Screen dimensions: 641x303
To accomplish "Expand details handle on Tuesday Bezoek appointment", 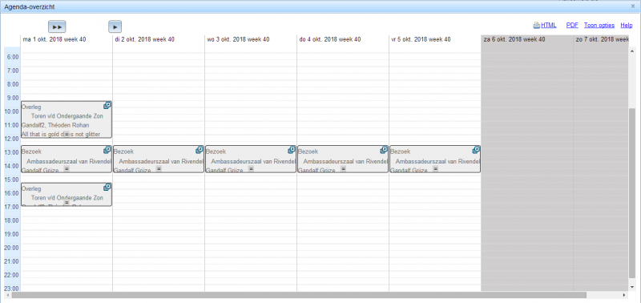I will click(159, 168).
